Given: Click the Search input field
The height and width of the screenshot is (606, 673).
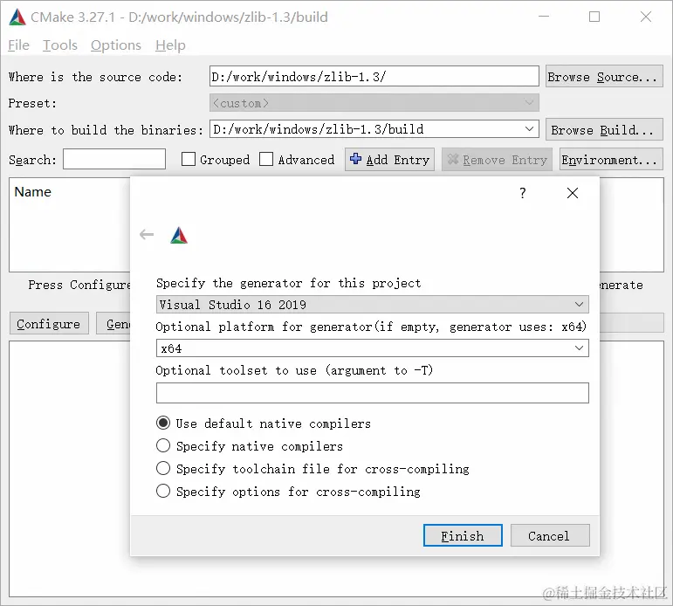Looking at the screenshot, I should (114, 159).
